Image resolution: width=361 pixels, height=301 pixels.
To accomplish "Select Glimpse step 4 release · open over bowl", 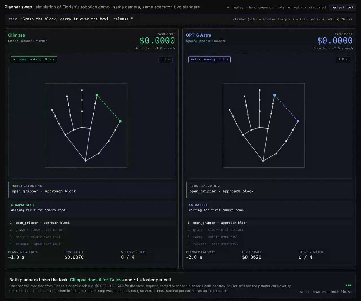I will (x=92, y=244).
